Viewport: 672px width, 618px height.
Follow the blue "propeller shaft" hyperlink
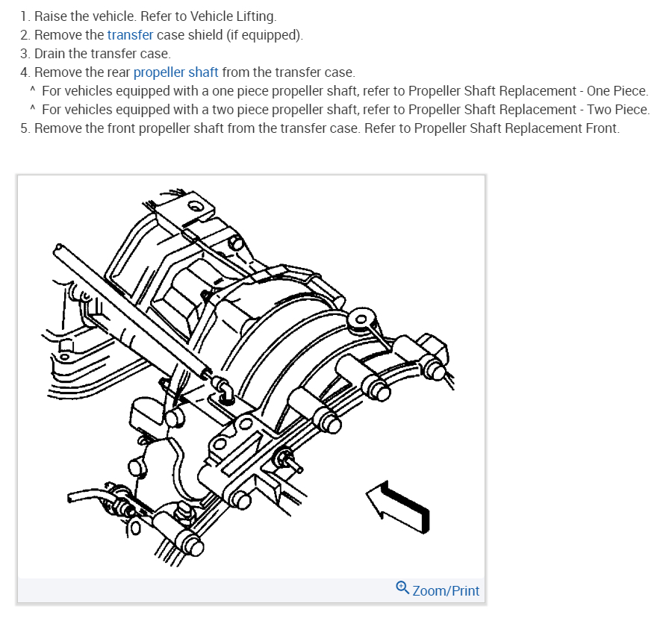pos(175,72)
